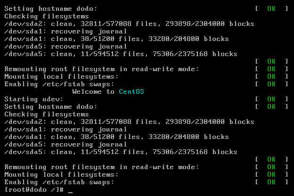
Task: Click OK beside second Setting hostname dodo
Action: 271,107
